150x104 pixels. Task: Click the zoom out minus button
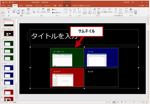[129, 102]
